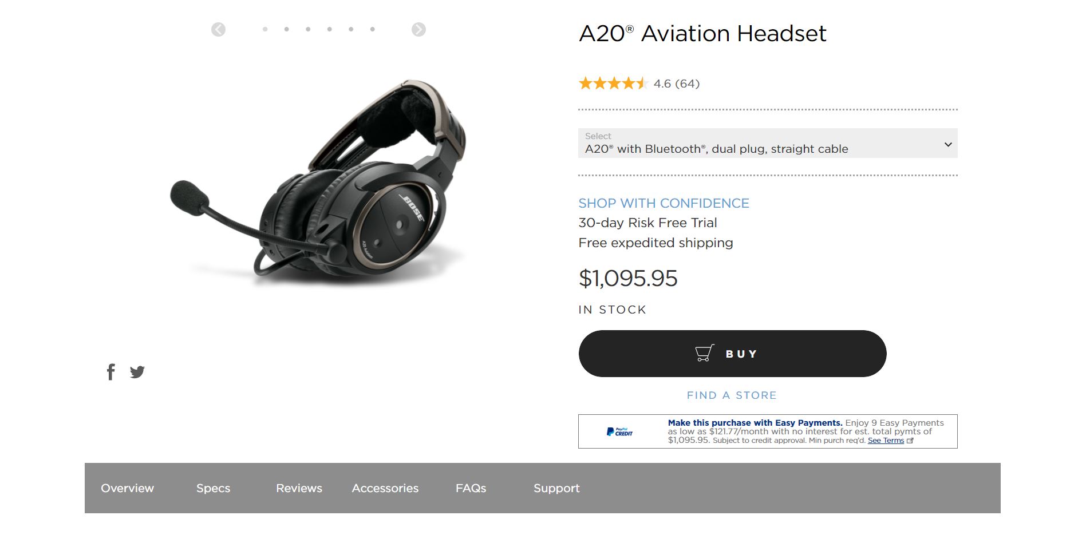This screenshot has width=1086, height=535.
Task: Switch to the Specs tab
Action: point(213,488)
